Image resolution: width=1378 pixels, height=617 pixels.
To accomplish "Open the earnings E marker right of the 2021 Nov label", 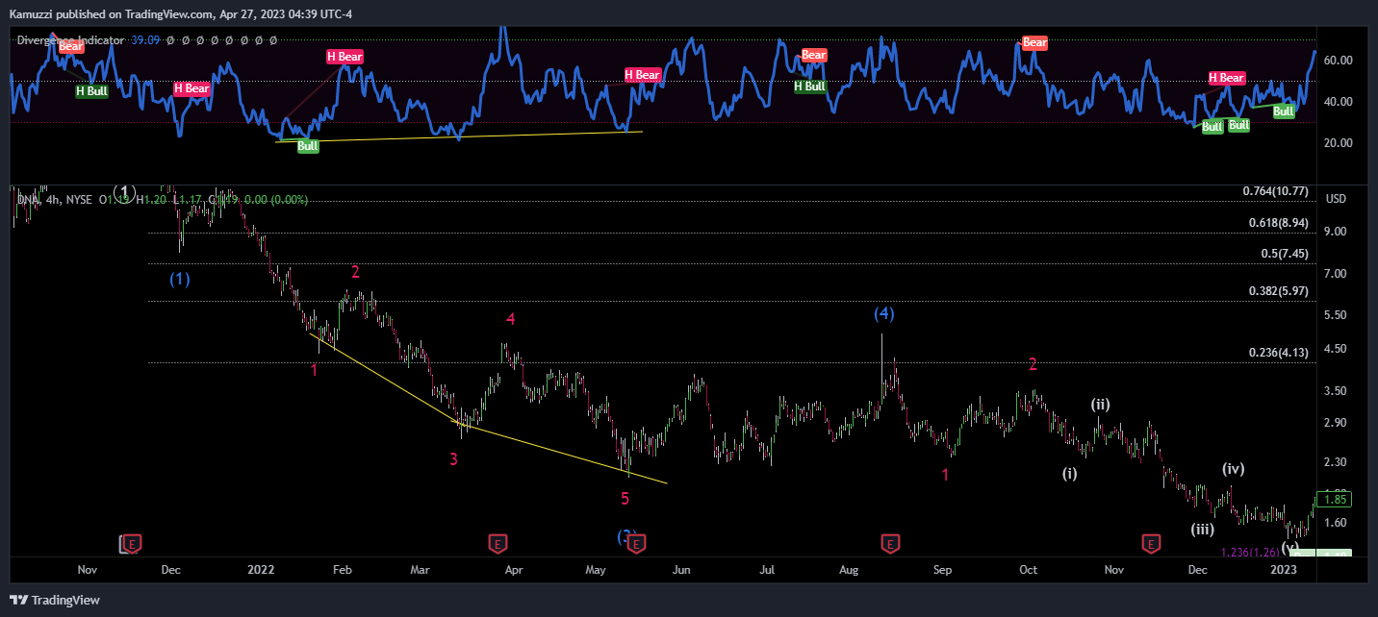I will pos(133,544).
